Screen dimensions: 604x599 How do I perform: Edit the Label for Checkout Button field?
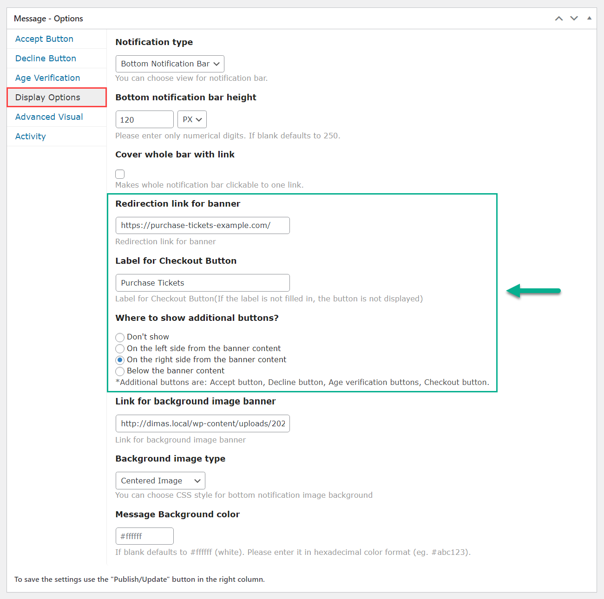tap(203, 283)
